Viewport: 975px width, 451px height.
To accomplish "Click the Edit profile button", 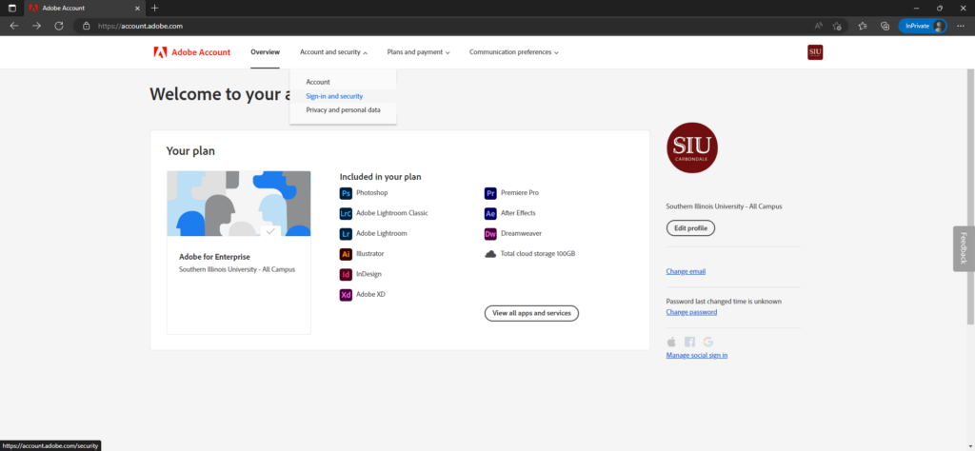I will pos(691,228).
